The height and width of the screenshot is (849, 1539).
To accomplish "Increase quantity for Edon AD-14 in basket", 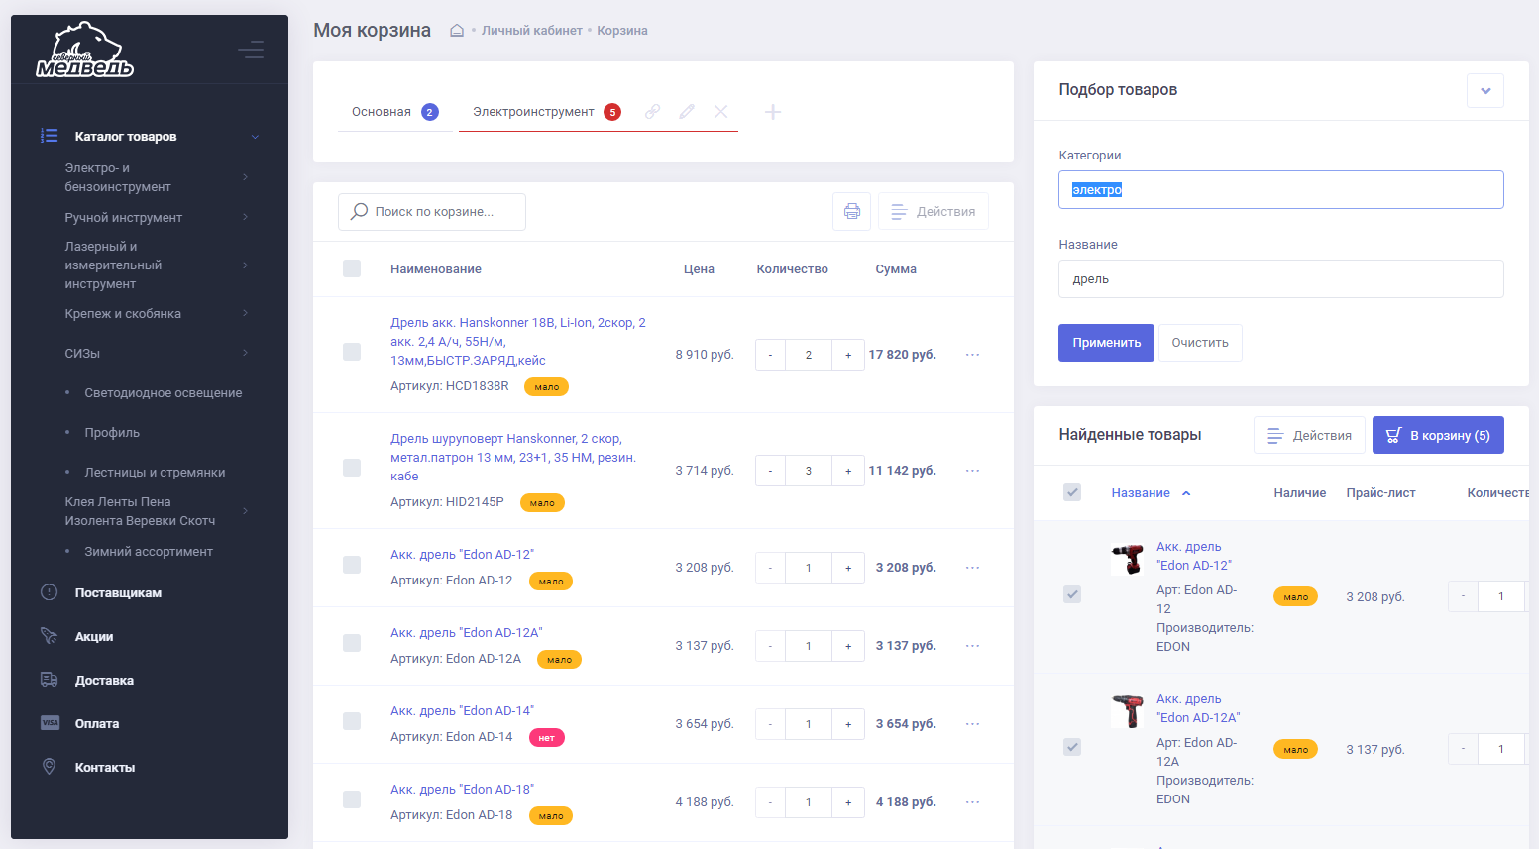I will [848, 724].
